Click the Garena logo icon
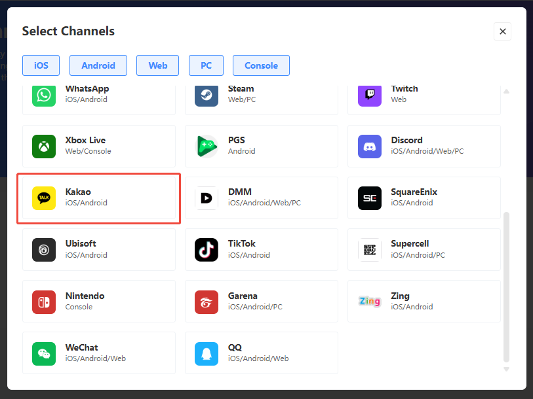 coord(207,302)
